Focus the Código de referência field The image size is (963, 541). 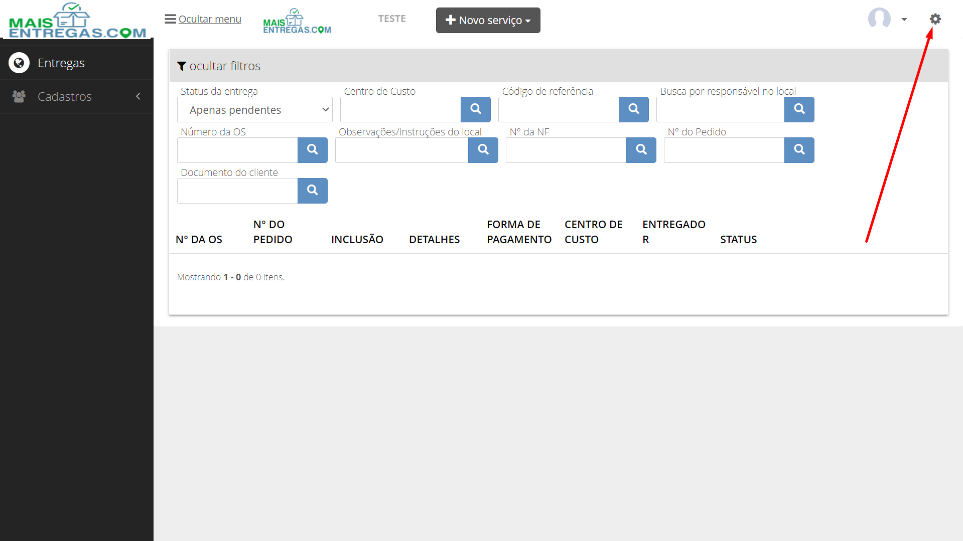(x=559, y=109)
